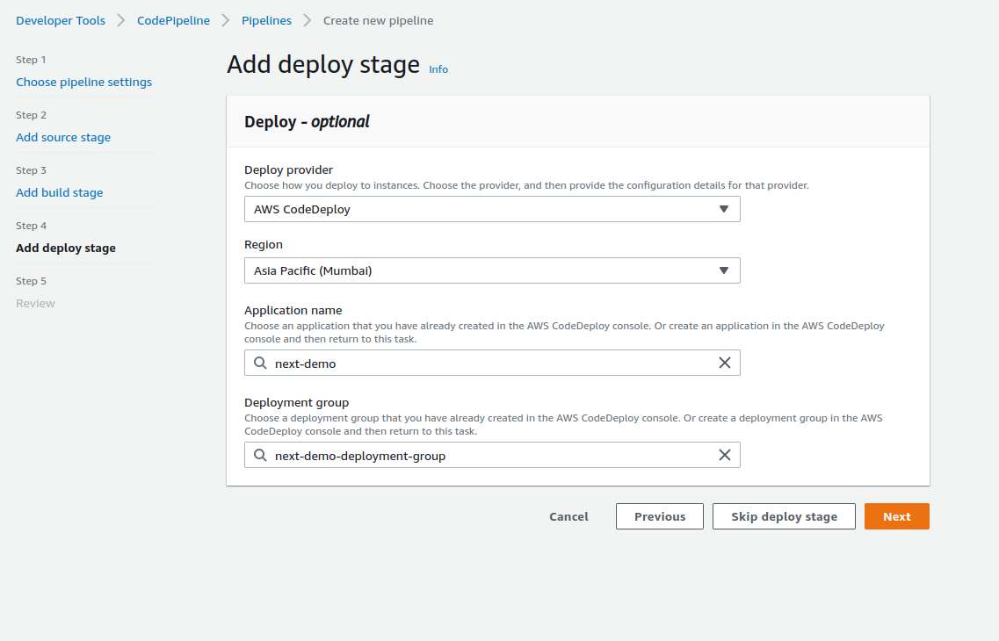Viewport: 999px width, 641px height.
Task: Click the 'Step 5' label
Action: point(32,281)
